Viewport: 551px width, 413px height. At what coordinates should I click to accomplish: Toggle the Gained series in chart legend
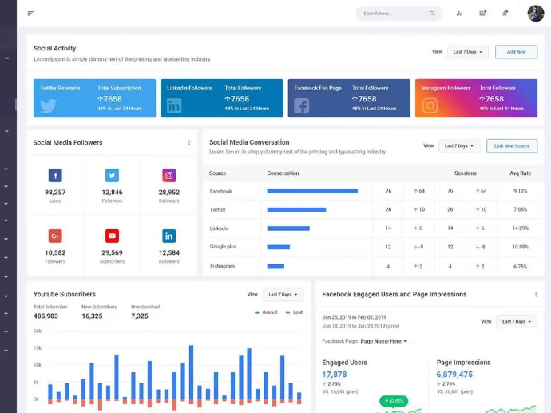coord(265,312)
